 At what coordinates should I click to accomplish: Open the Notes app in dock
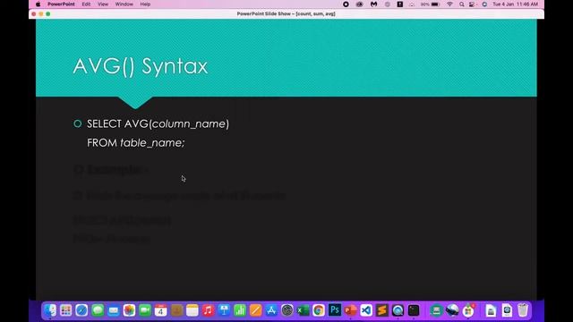pyautogui.click(x=192, y=310)
